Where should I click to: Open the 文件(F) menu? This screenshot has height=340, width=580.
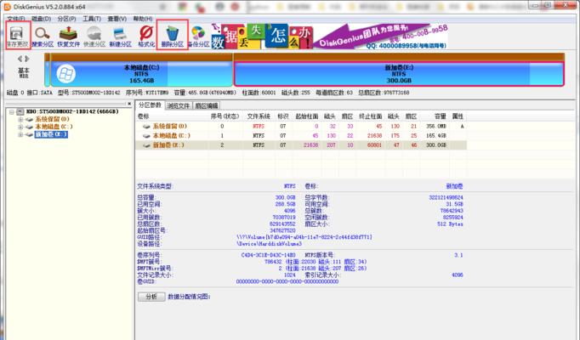click(16, 19)
